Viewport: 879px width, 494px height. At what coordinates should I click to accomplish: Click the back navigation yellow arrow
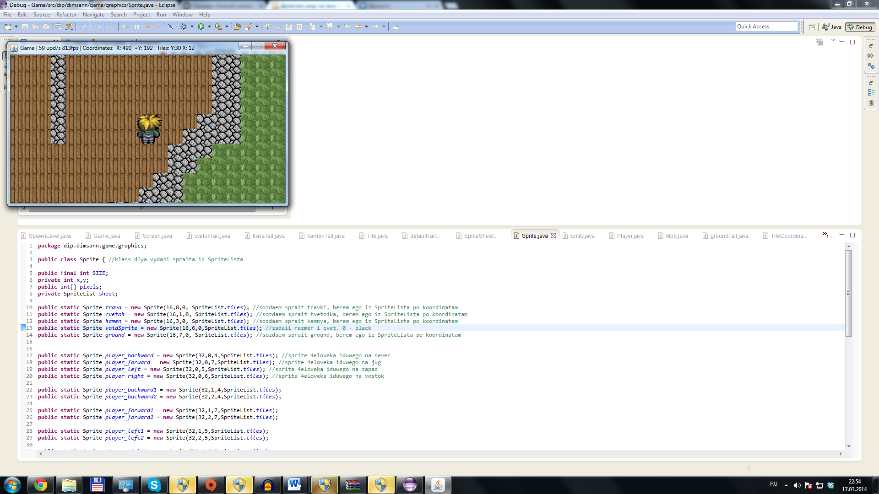pos(358,27)
